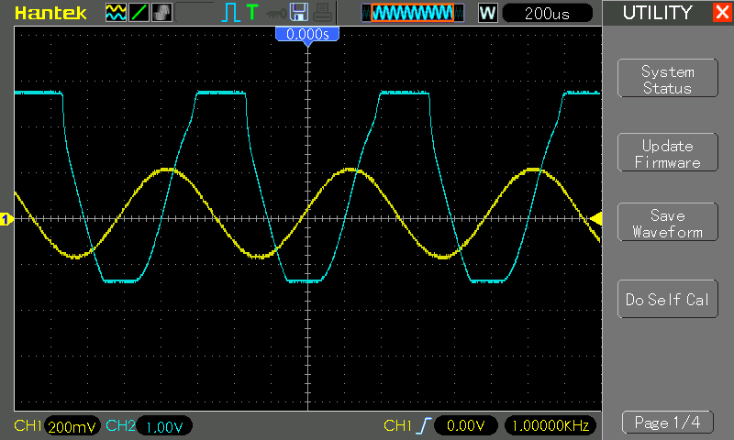
Task: Click the green T trigger status icon
Action: (x=252, y=12)
